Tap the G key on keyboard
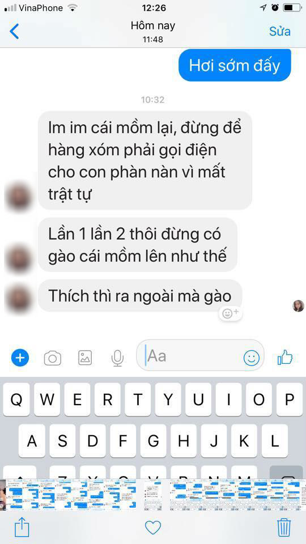 click(154, 441)
